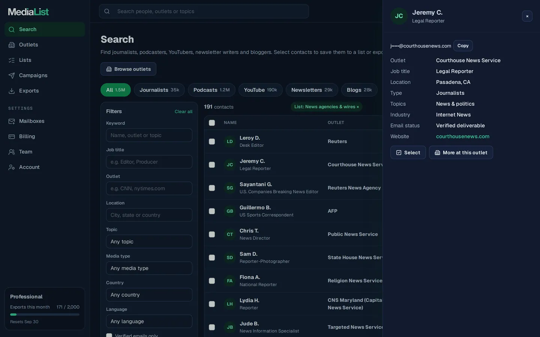Click the JC avatar in details panel

click(x=399, y=16)
